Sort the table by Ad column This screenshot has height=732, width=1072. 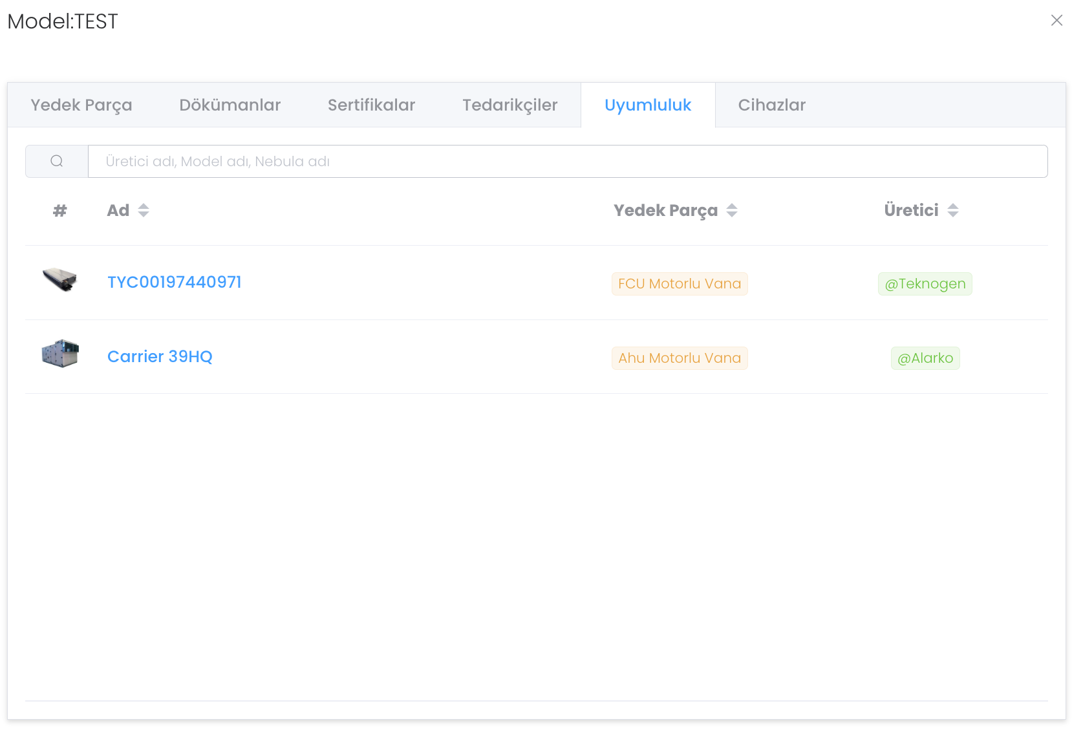pos(144,210)
